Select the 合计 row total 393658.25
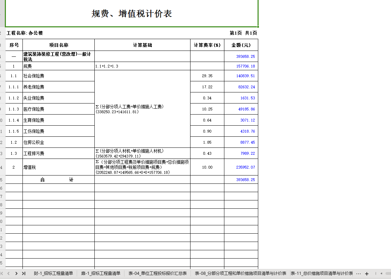 [241, 180]
